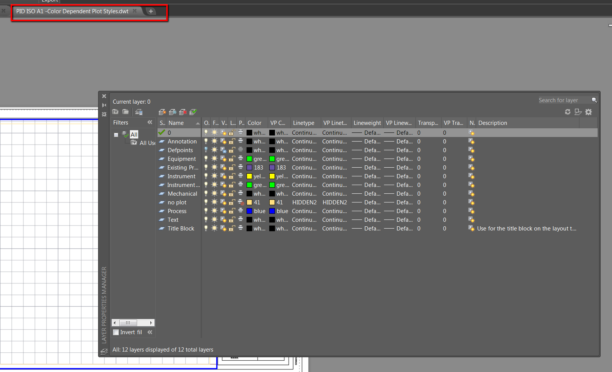Lock the Equipment layer
This screenshot has height=372, width=612.
232,159
